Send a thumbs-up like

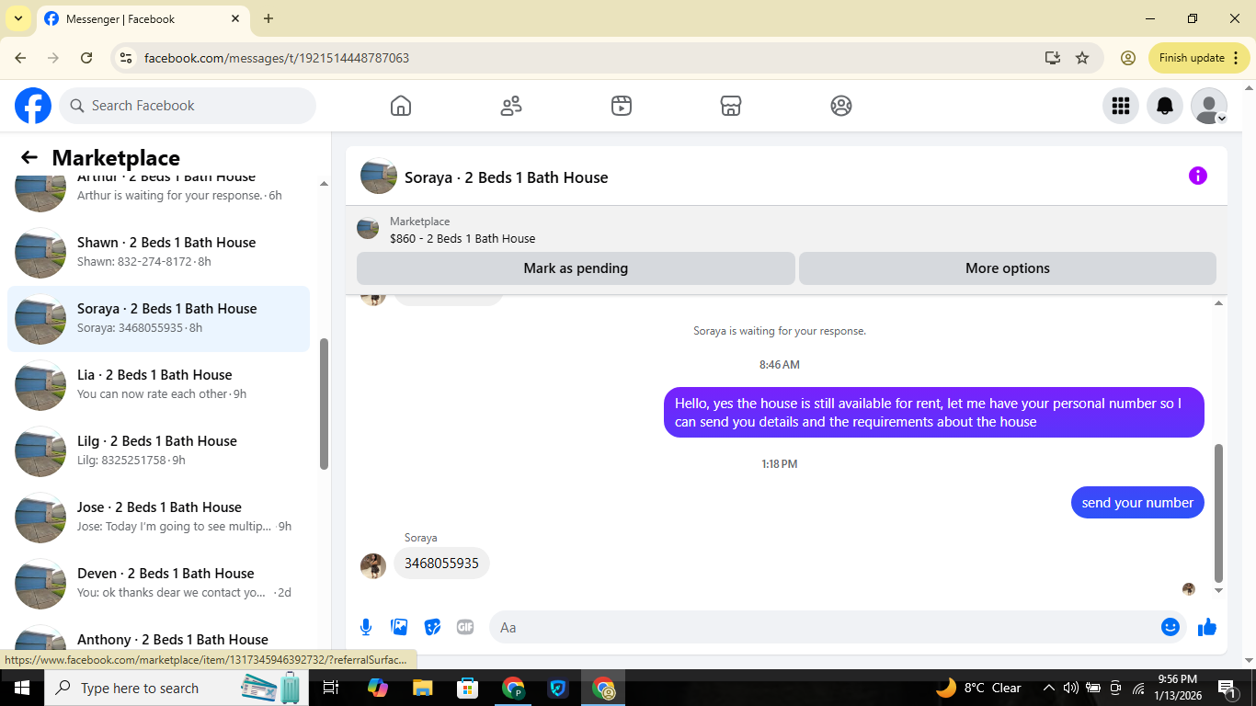click(1207, 627)
